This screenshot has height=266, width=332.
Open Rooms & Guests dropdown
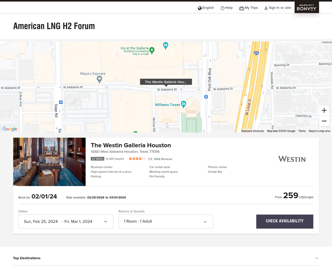[x=166, y=222]
